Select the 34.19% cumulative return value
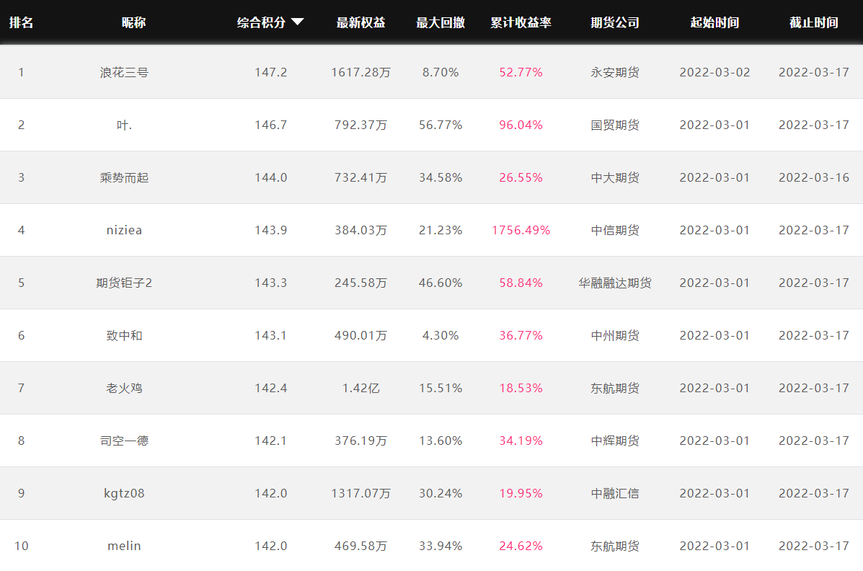Screen dimensions: 863x571 [521, 441]
